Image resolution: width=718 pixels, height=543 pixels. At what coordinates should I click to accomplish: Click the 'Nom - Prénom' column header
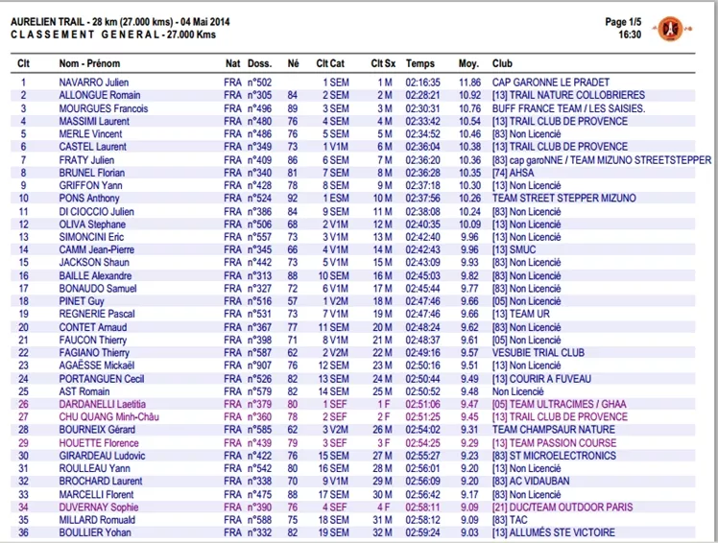(x=89, y=63)
